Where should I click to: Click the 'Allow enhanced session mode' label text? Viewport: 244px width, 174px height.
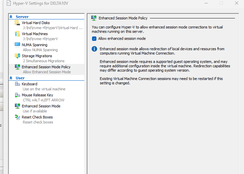(x=122, y=38)
